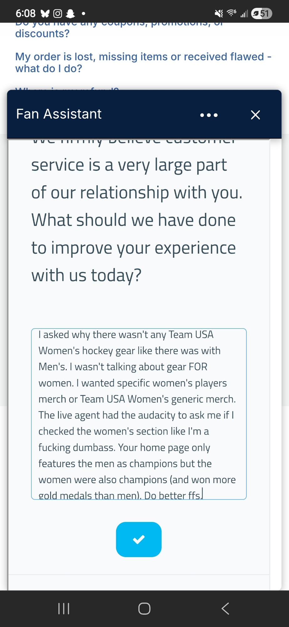The width and height of the screenshot is (289, 627).
Task: Open the Fan Assistant three-dot options menu
Action: [x=209, y=115]
